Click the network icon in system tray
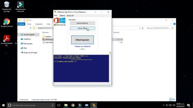Screen dimensions: 193x108 pos(170,105)
